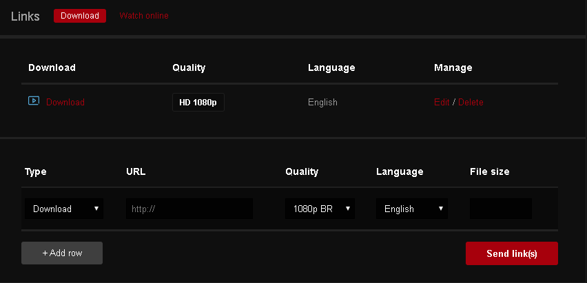The width and height of the screenshot is (587, 283).
Task: Open the Watch online tab
Action: (143, 16)
